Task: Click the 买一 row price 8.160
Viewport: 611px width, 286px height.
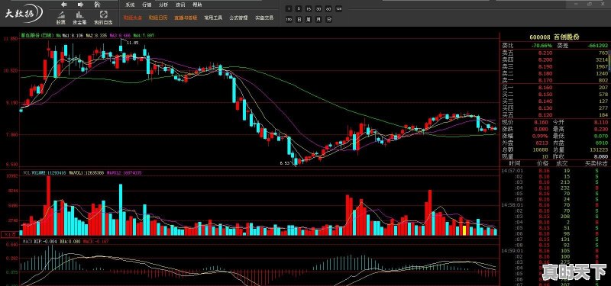Action: 545,88
